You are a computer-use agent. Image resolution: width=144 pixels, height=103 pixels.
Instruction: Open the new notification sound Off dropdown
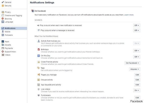coord(137,25)
